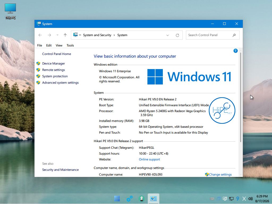The height and width of the screenshot is (204, 272).
Task: Open the clock showing 6:29 PM
Action: pos(262,199)
